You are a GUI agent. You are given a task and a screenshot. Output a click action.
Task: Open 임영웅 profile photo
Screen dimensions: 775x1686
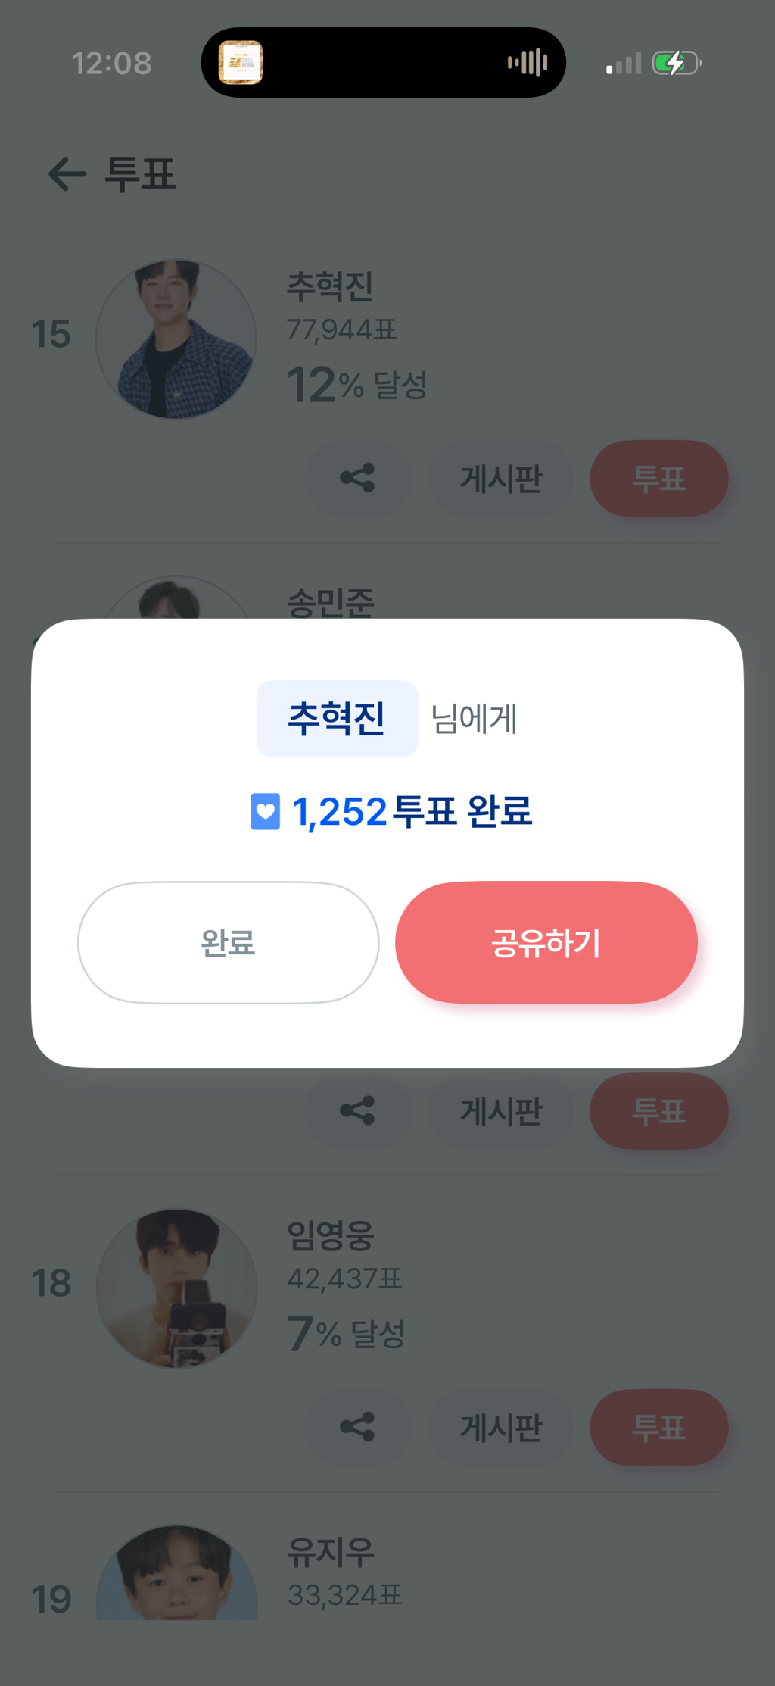(x=176, y=1288)
